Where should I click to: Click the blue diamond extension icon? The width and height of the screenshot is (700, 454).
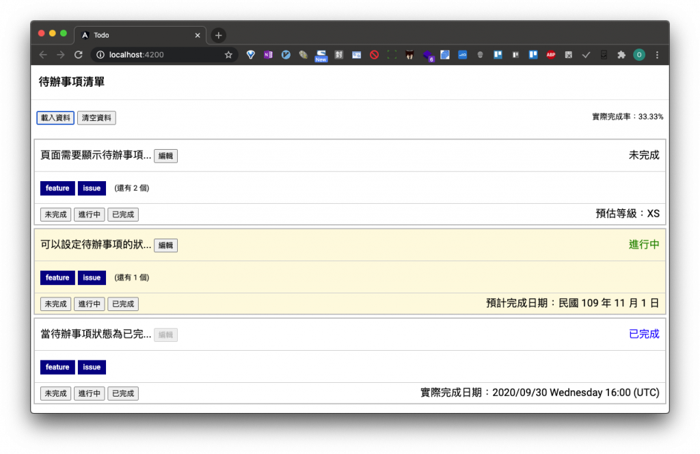click(x=250, y=55)
